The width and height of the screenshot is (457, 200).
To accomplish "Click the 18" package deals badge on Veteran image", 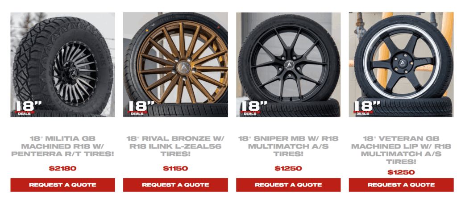I will click(367, 108).
